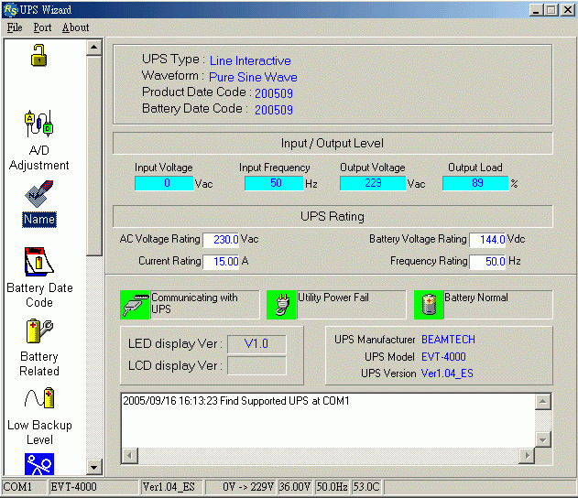Open the A/D Adjustment tool icon

[x=39, y=124]
